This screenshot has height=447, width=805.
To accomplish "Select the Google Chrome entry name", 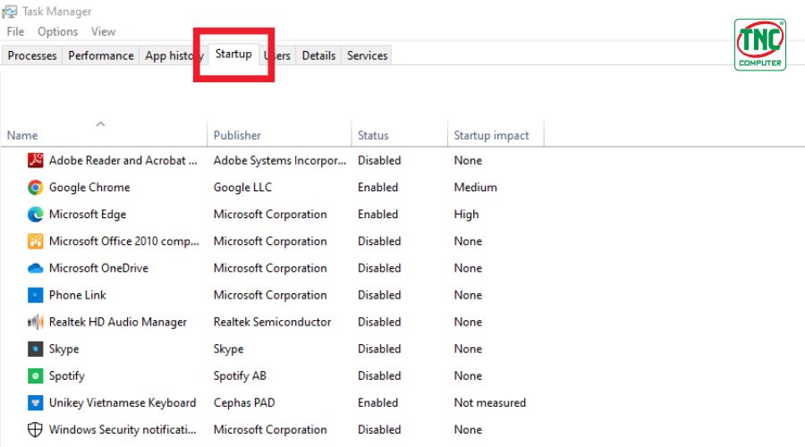I will pos(89,188).
